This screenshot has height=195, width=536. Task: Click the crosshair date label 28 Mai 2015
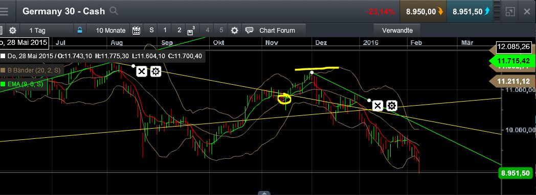coord(24,42)
